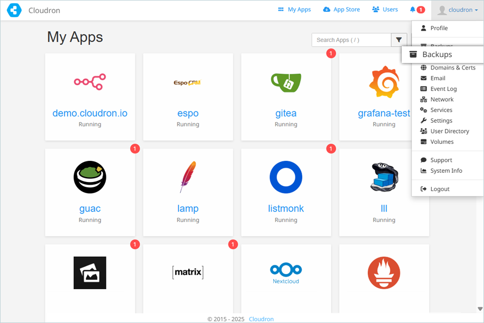Click the gears icon for Services
This screenshot has width=484, height=323.
coord(424,110)
